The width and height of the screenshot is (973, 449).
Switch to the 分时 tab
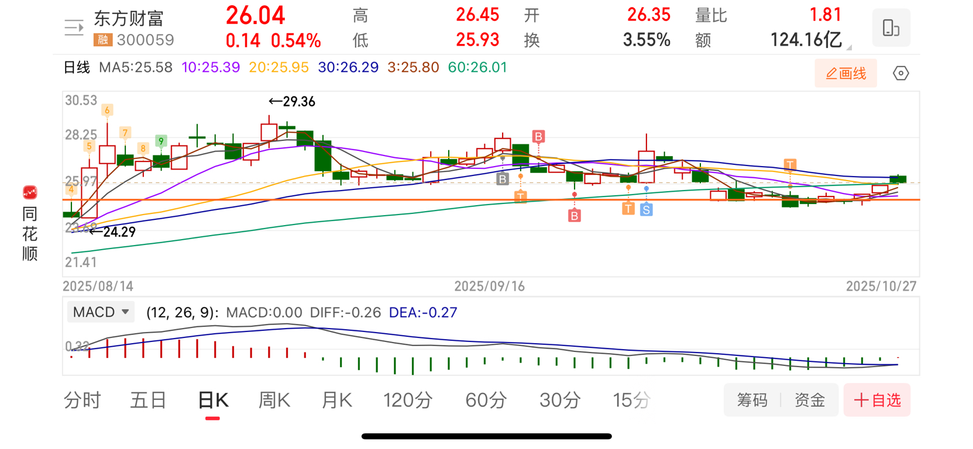click(x=82, y=400)
